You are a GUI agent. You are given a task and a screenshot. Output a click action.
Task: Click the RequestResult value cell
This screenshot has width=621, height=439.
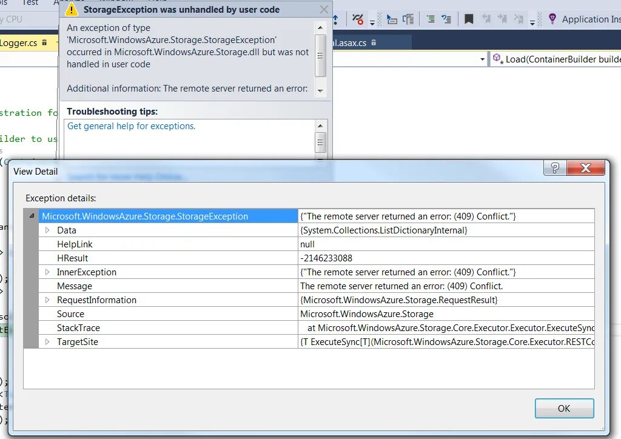(x=446, y=300)
